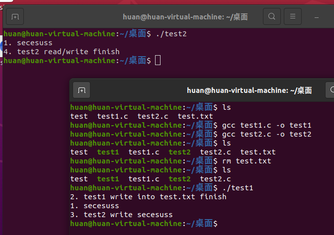The image size is (334, 235).
Task: Minimize the back terminal window
Action: click(x=317, y=17)
